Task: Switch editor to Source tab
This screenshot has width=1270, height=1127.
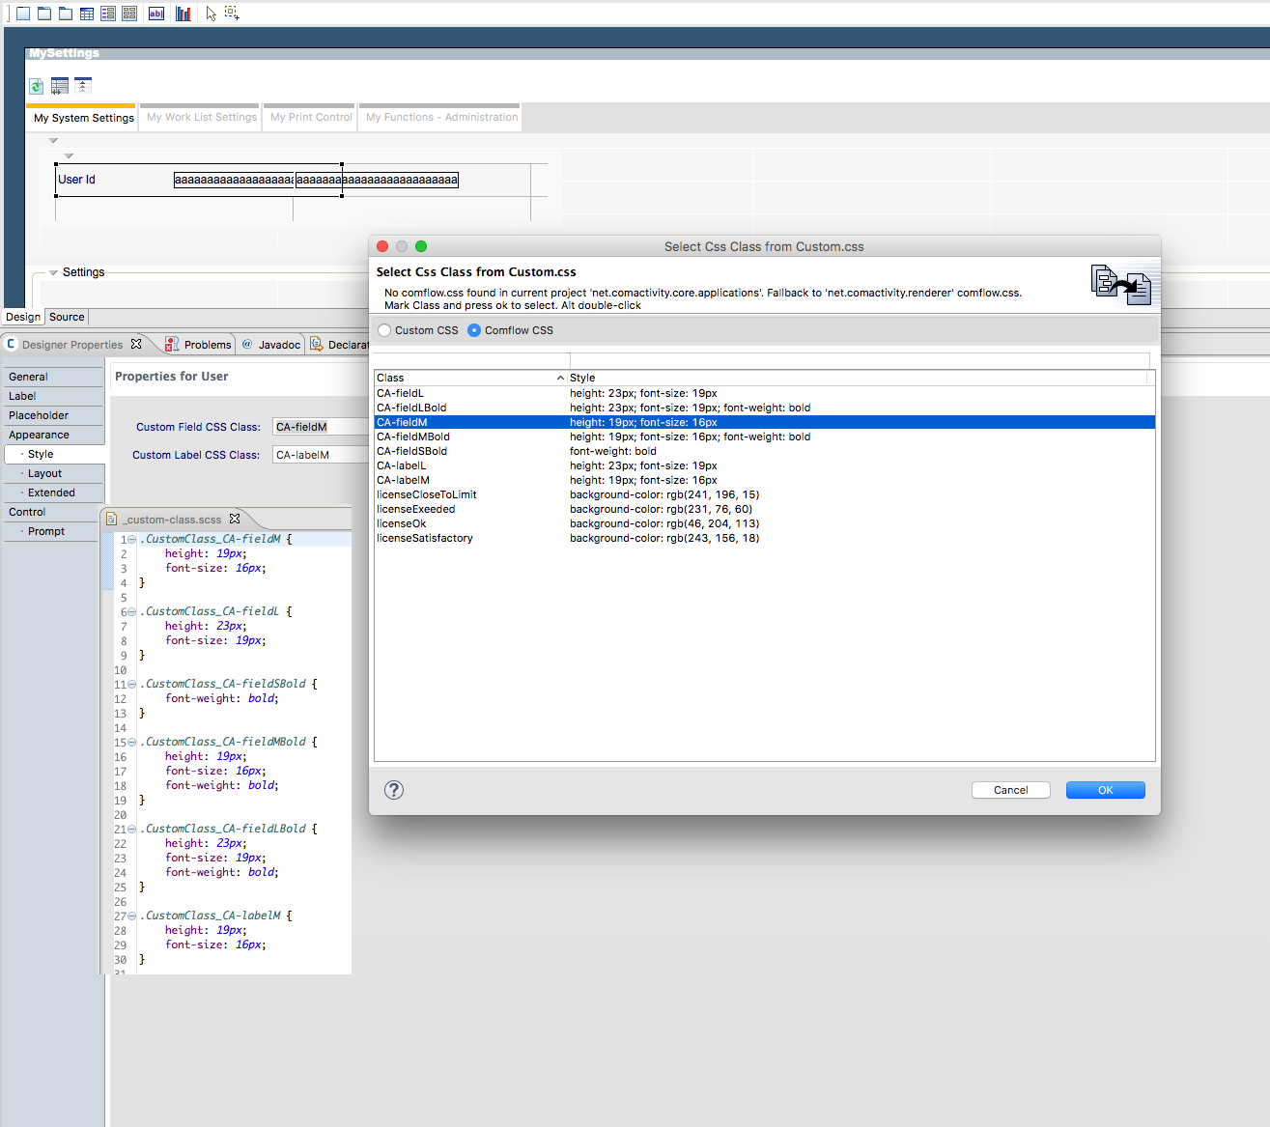Action: [67, 317]
